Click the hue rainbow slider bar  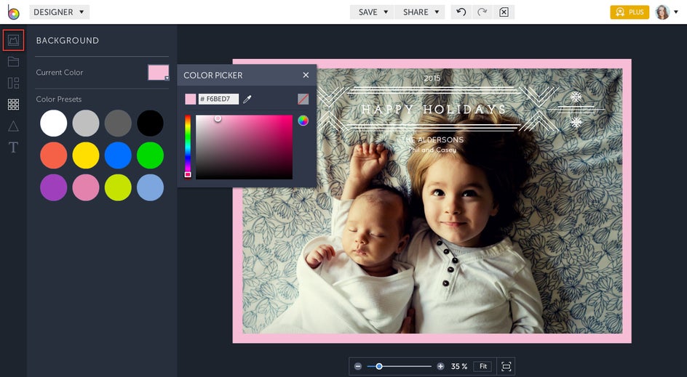188,147
